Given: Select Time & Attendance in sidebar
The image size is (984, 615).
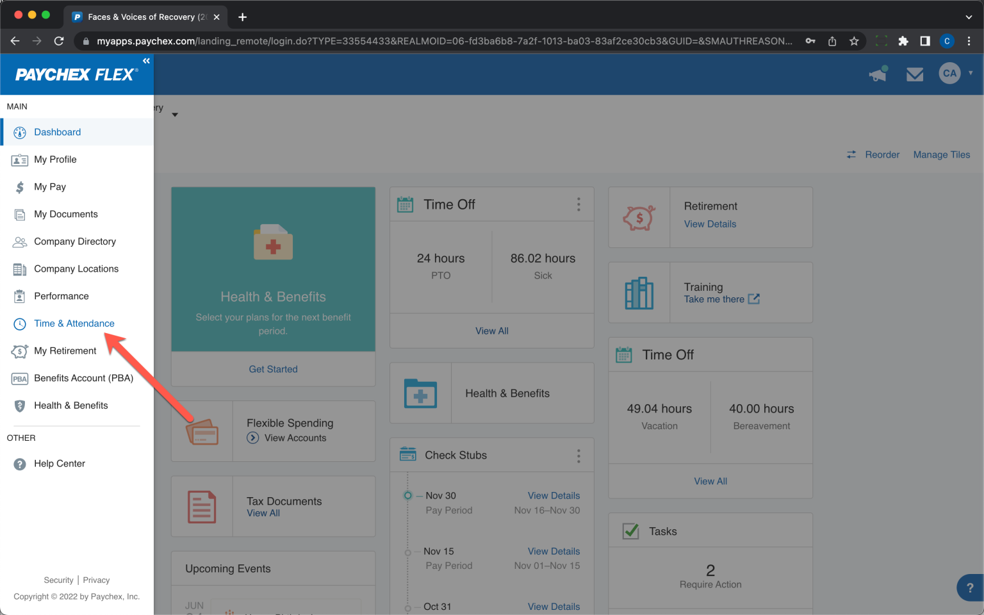Looking at the screenshot, I should pyautogui.click(x=74, y=324).
